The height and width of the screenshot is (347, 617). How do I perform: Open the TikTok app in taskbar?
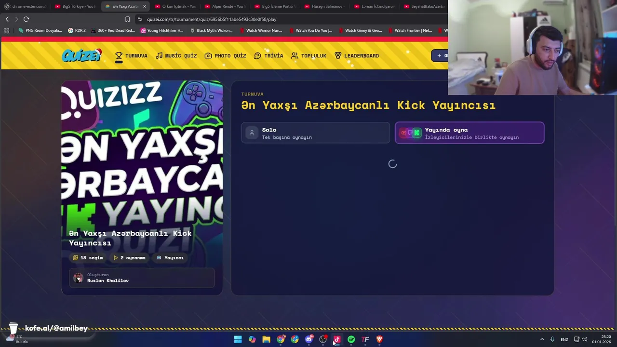(337, 339)
